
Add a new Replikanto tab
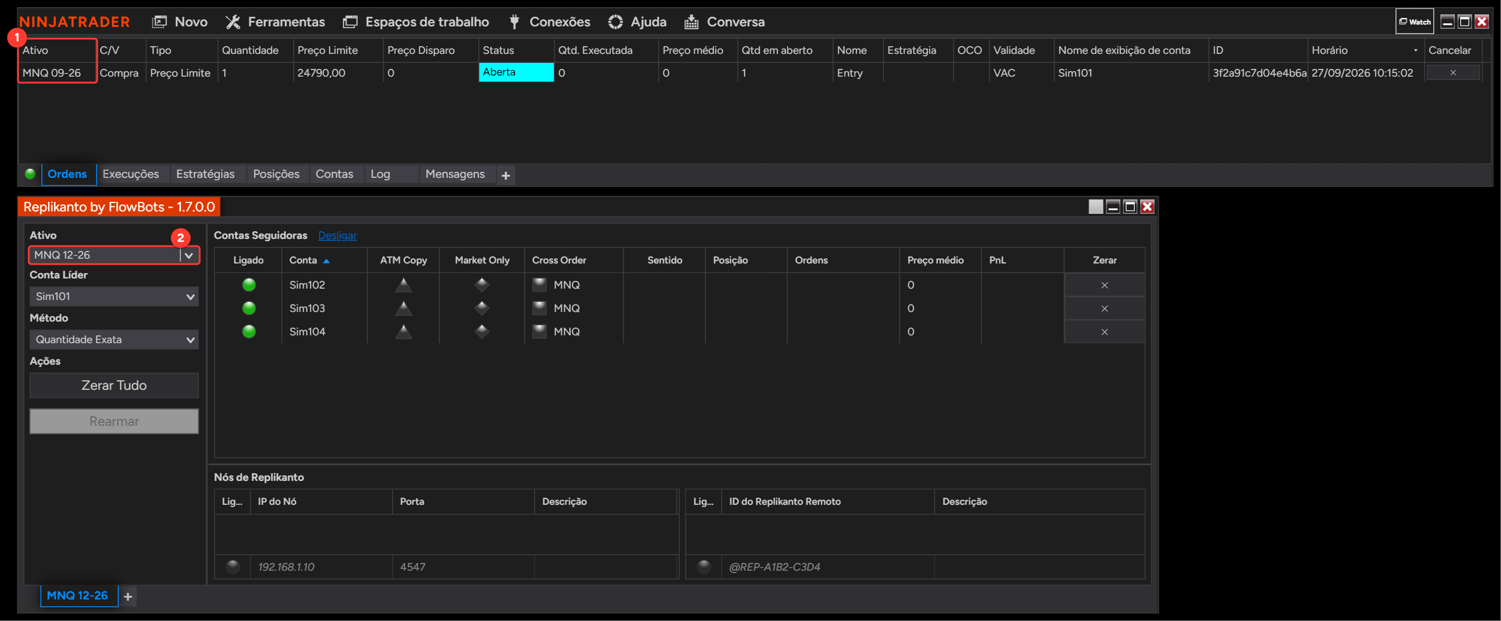coord(128,596)
